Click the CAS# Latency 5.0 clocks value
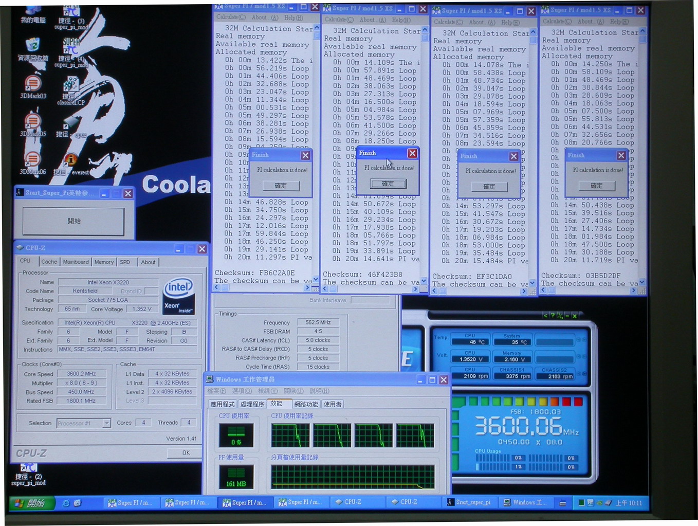 click(x=318, y=340)
